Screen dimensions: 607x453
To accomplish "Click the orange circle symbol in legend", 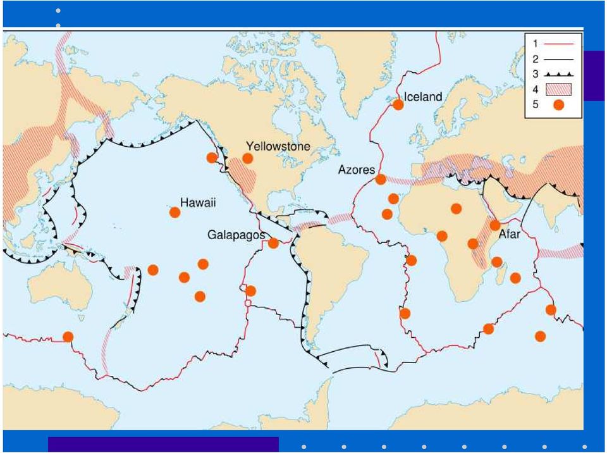I will point(558,104).
